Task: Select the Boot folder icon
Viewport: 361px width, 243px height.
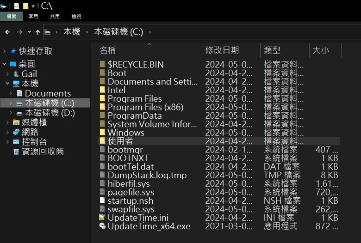Action: [102, 73]
